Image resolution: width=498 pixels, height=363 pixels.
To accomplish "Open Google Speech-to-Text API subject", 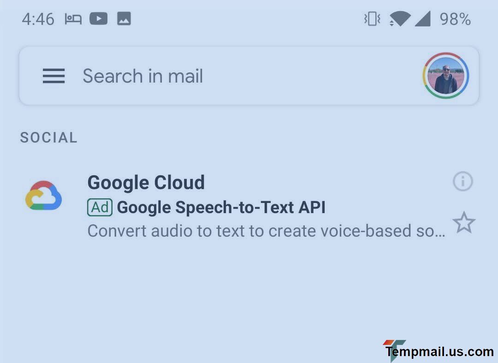I will coord(221,208).
